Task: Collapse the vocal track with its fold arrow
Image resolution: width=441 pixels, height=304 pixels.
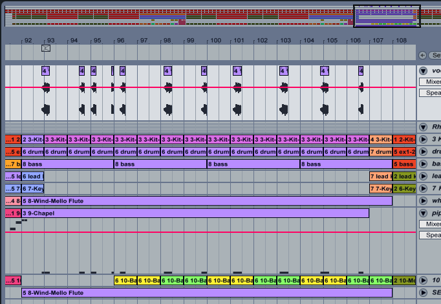Action: click(423, 71)
